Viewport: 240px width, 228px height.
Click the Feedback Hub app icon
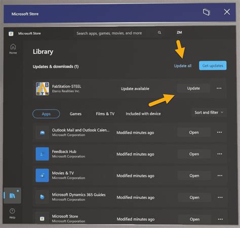43,154
